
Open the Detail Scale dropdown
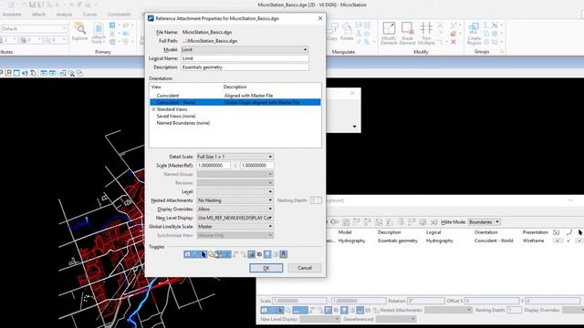[x=235, y=157]
